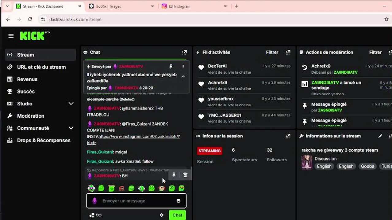392x220 pixels.
Task: Bookmark this page with the star icon
Action: [x=386, y=19]
